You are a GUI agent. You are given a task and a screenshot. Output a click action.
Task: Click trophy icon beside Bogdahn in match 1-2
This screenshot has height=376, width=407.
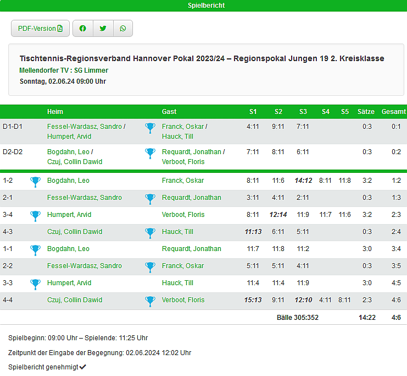pos(35,181)
